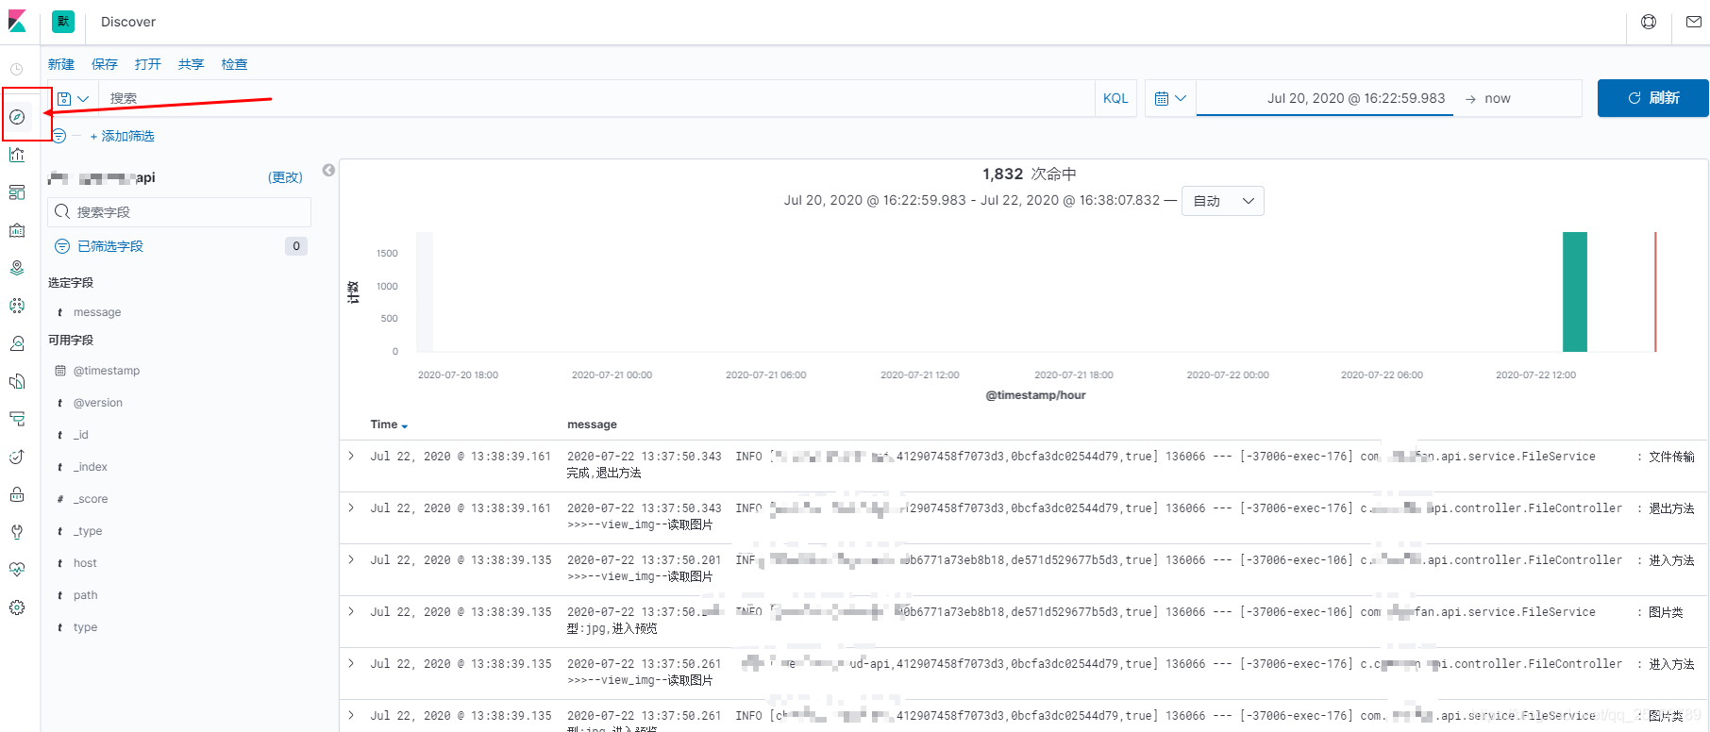The width and height of the screenshot is (1710, 732).
Task: Select the _type field
Action: [x=88, y=531]
